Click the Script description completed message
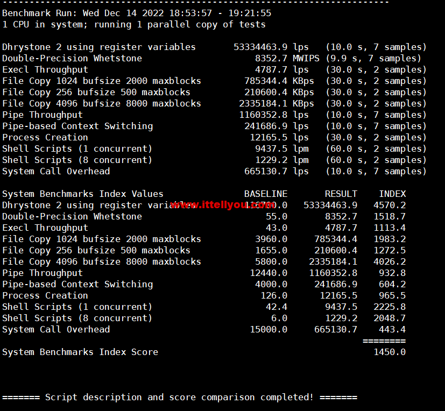Image resolution: width=445 pixels, height=411 pixels. [x=180, y=398]
